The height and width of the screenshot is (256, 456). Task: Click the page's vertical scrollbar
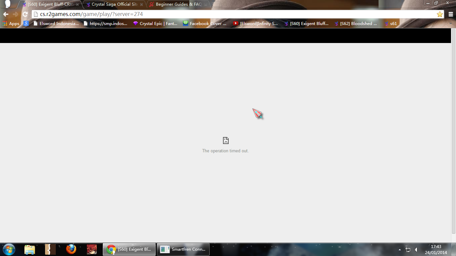click(453, 133)
